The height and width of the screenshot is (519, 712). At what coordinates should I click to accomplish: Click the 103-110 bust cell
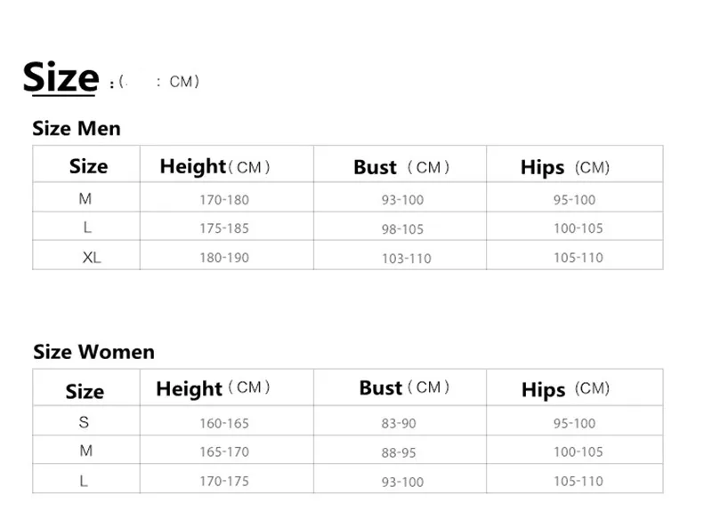[x=406, y=259]
